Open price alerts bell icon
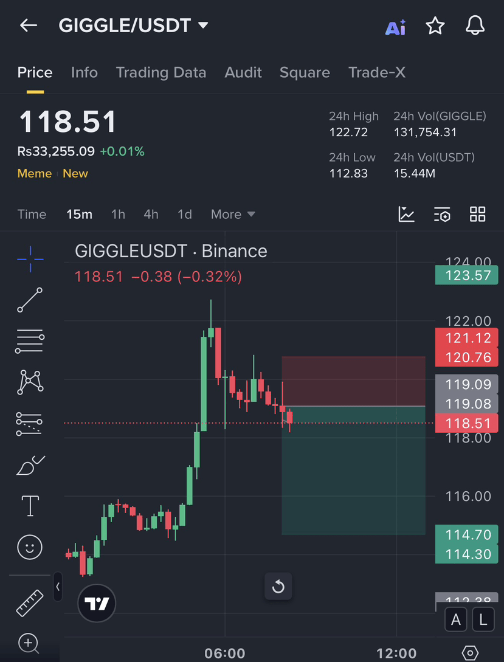Image resolution: width=504 pixels, height=662 pixels. [475, 26]
